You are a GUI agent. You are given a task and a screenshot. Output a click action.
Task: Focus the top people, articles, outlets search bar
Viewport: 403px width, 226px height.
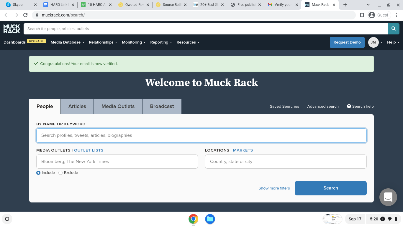point(206,29)
